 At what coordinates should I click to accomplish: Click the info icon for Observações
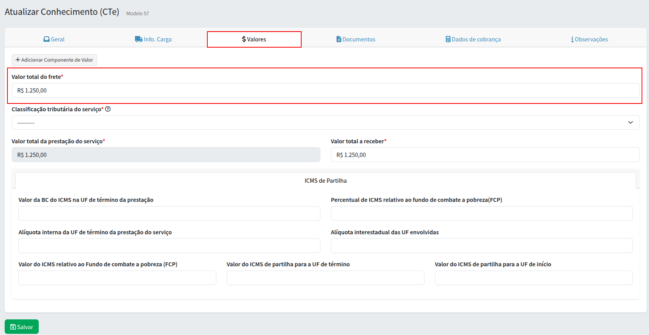pos(572,39)
